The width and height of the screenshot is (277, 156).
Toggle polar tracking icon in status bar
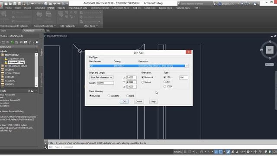[x=202, y=152]
